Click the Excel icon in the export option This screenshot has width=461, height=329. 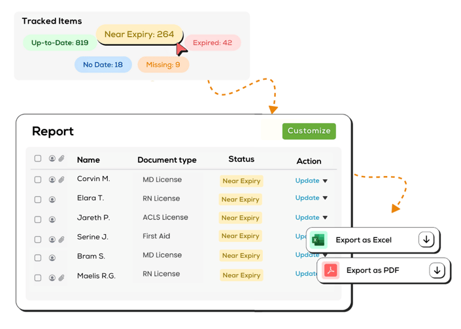(318, 240)
